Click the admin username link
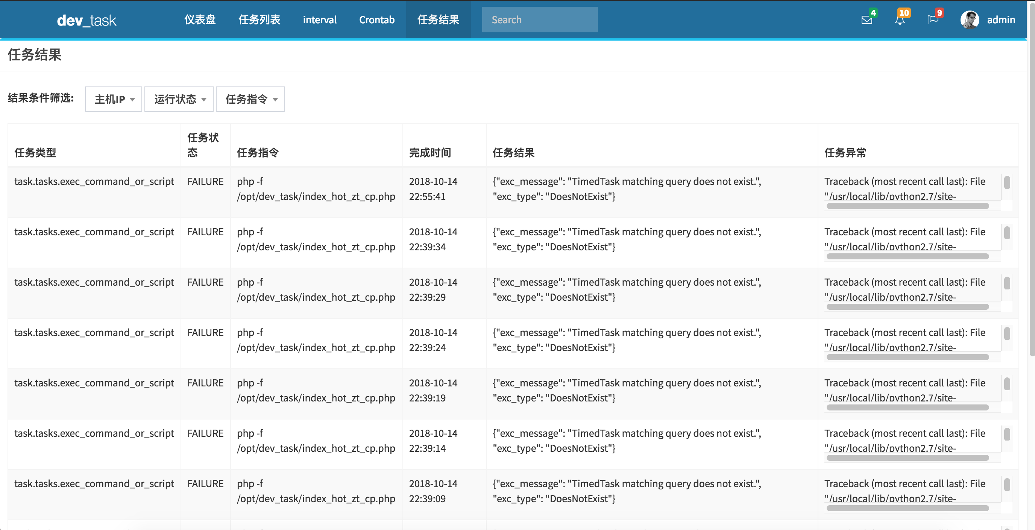Screen dimensions: 1035x530 1000,20
